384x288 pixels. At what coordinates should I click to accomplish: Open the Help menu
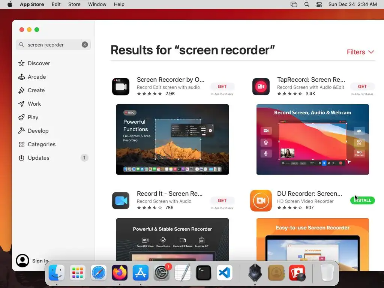(119, 4)
